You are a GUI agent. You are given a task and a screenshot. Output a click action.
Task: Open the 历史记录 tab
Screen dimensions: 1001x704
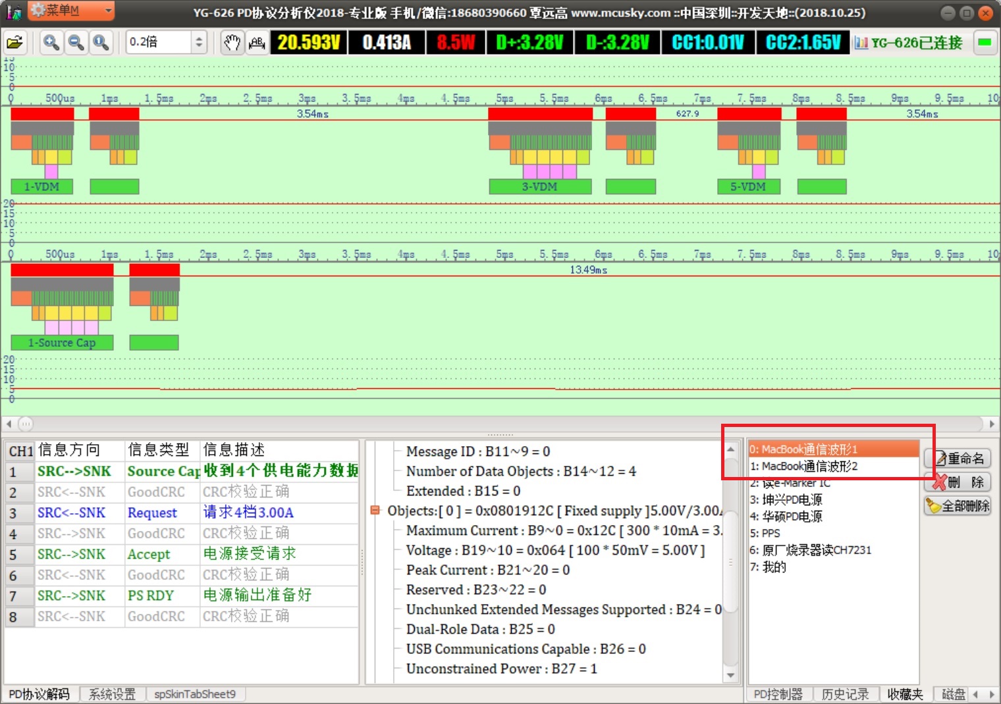pos(845,694)
